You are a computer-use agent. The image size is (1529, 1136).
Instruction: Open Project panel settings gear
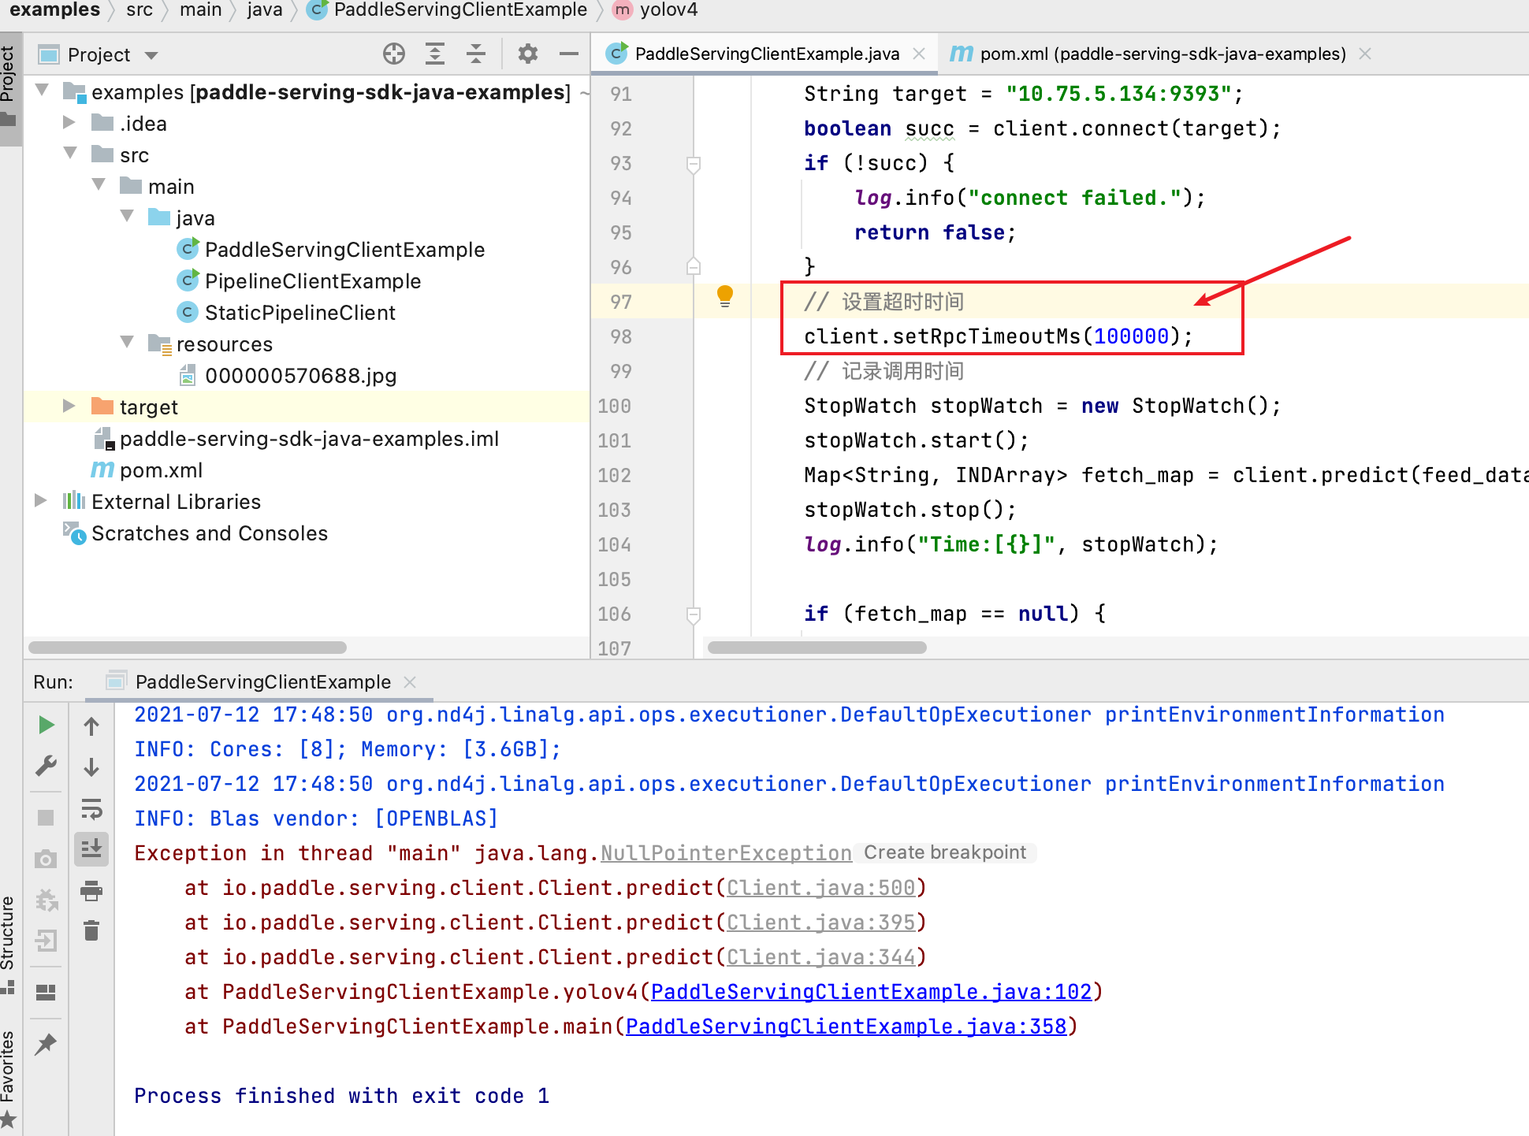click(x=527, y=54)
